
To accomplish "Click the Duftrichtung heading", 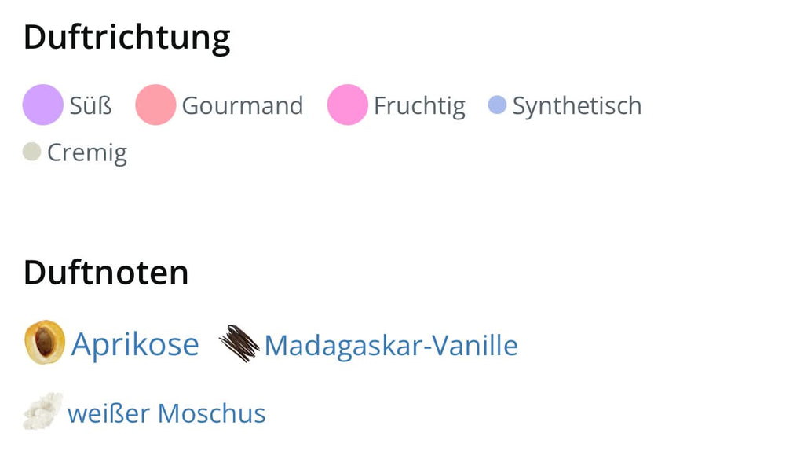I will click(126, 37).
